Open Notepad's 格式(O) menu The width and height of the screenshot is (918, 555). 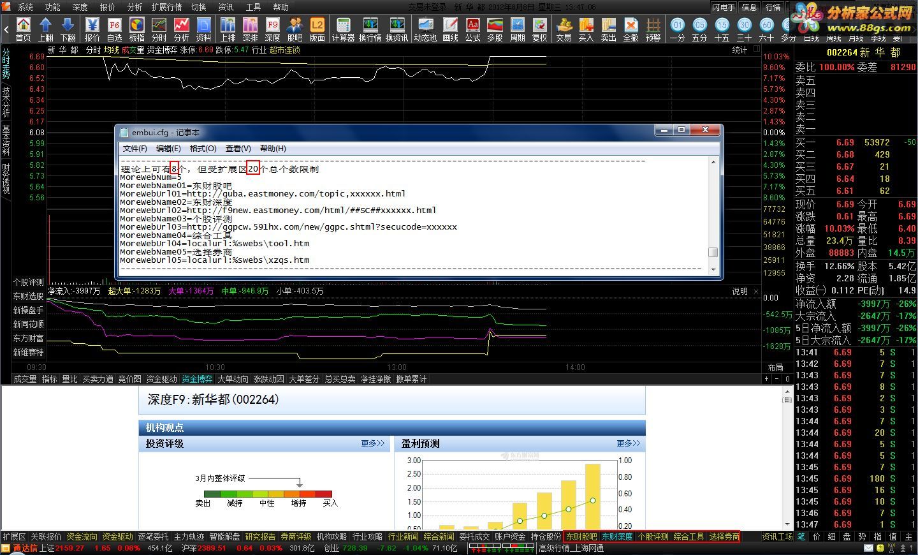[x=203, y=149]
